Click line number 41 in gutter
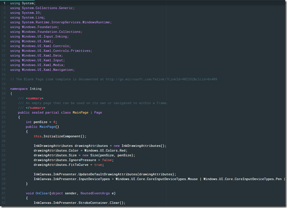The width and height of the screenshot is (287, 208). click(x=4, y=193)
